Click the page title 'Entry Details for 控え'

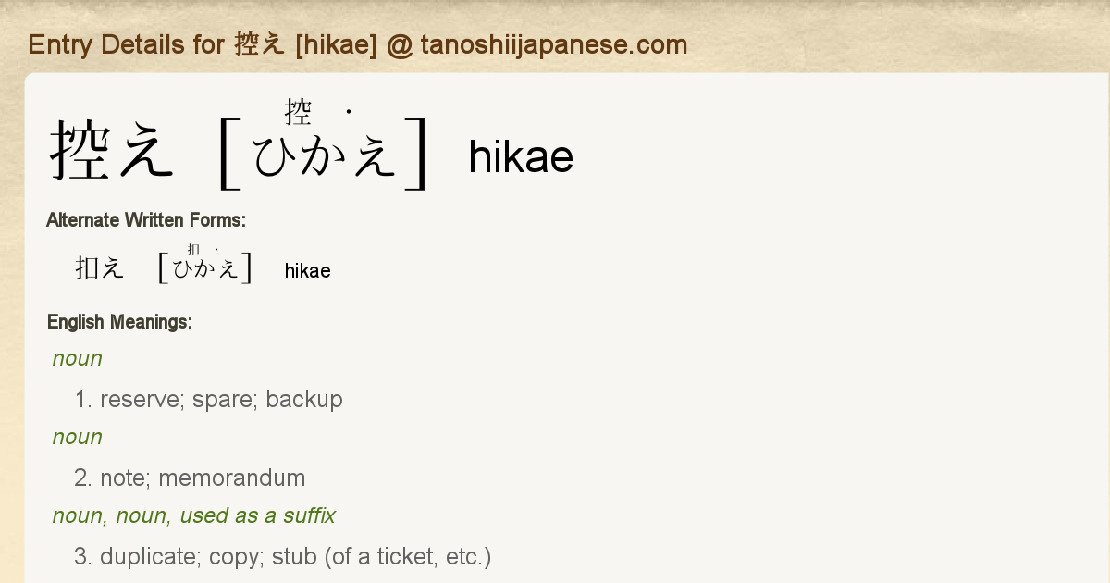[157, 44]
